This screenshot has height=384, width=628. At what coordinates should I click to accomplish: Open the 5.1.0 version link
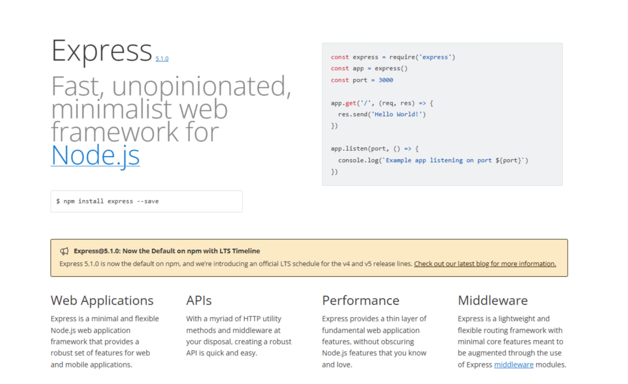[x=162, y=59]
